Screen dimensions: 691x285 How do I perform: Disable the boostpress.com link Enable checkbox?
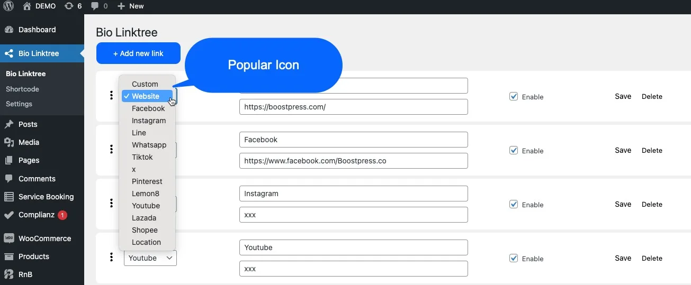[x=513, y=96]
